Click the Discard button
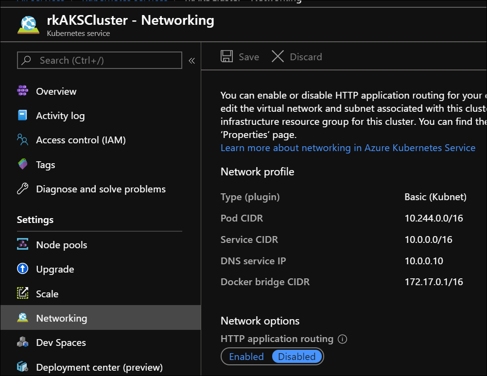Image resolution: width=487 pixels, height=376 pixels. pos(297,57)
